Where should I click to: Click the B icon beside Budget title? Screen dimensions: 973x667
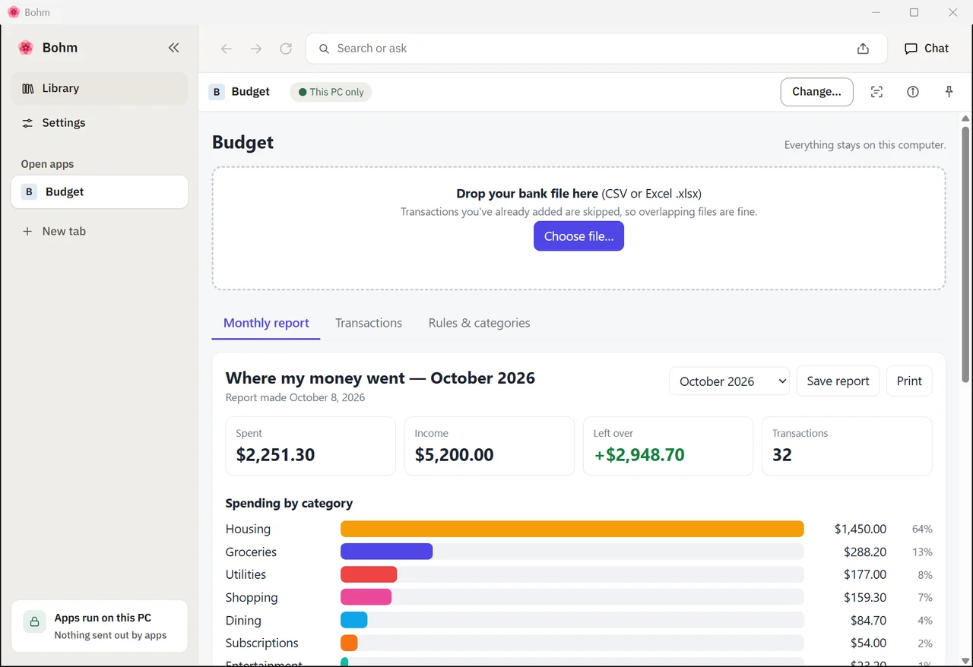click(x=217, y=92)
